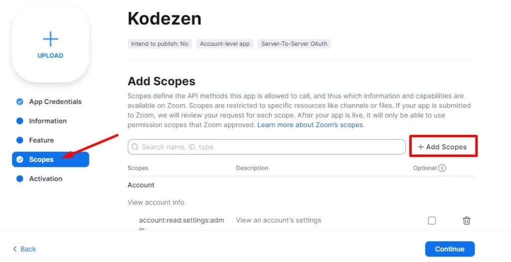511x262 pixels.
Task: Go to the Information step
Action: (x=47, y=121)
